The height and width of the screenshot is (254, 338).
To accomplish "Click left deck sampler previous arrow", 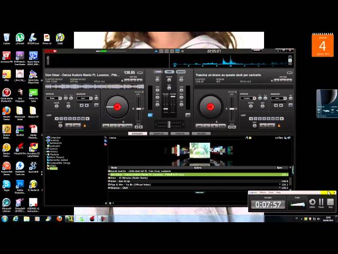I will click(x=81, y=105).
